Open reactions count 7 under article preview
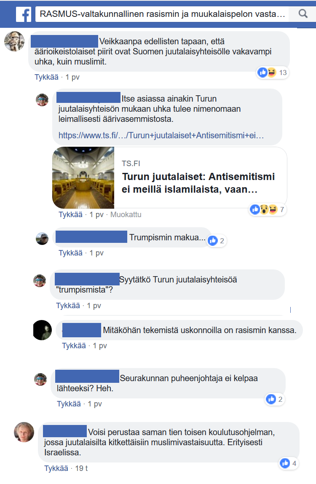This screenshot has width=316, height=484. 267,210
